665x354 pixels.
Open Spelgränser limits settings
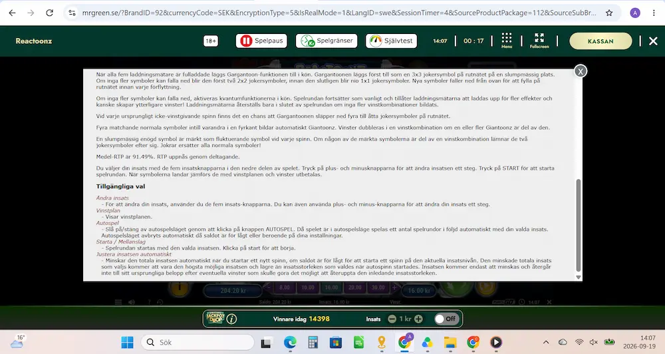[x=327, y=41]
